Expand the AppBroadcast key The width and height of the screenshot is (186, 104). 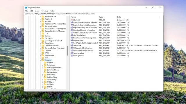coord(40,17)
